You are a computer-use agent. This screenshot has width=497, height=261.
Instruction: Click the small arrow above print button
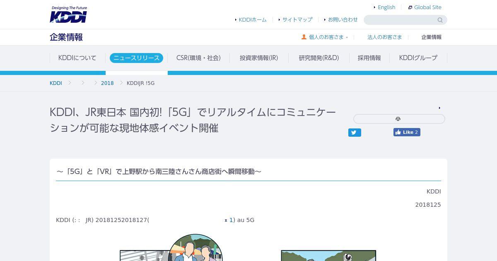pyautogui.click(x=439, y=108)
